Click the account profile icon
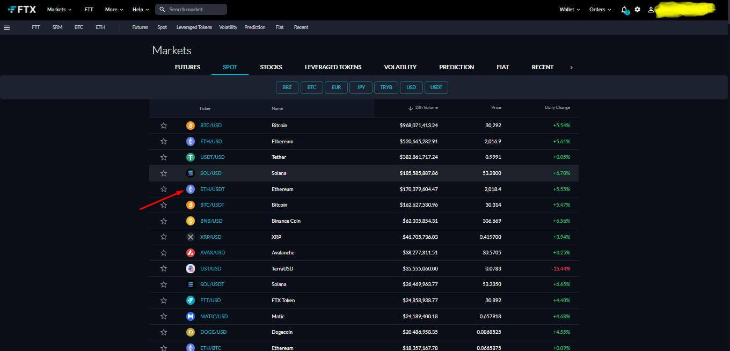730x351 pixels. [651, 10]
